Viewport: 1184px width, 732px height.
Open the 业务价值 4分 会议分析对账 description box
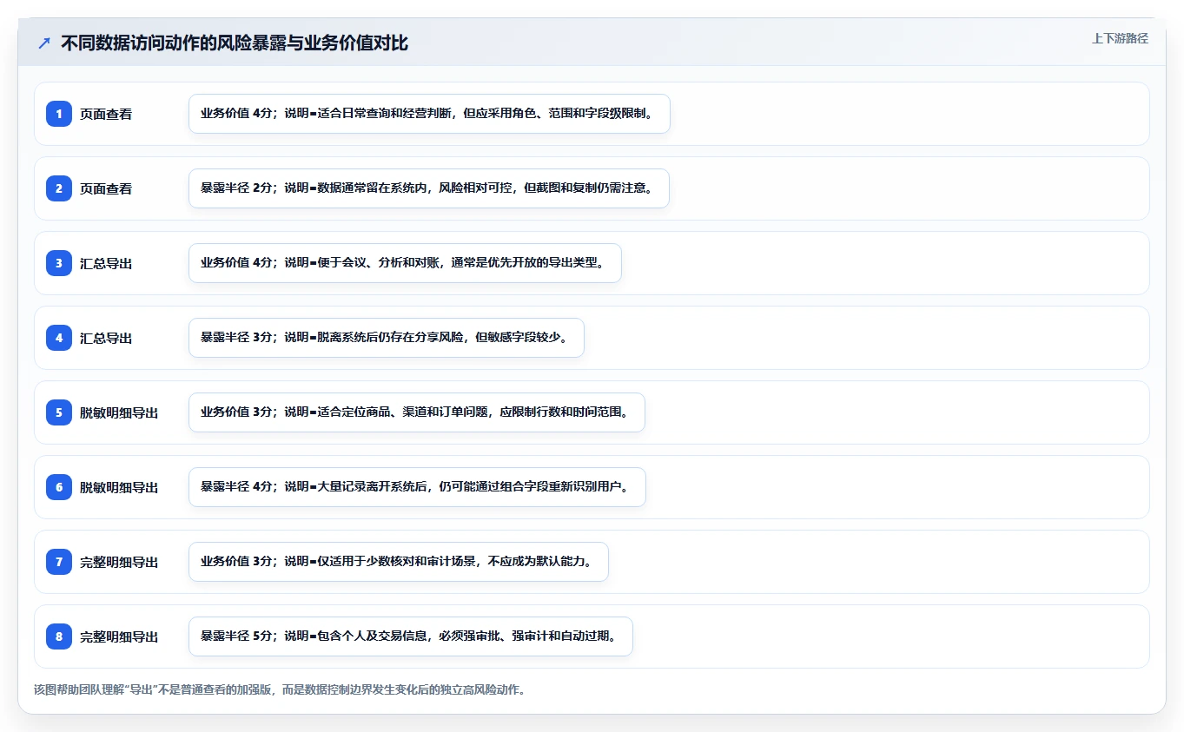(405, 263)
